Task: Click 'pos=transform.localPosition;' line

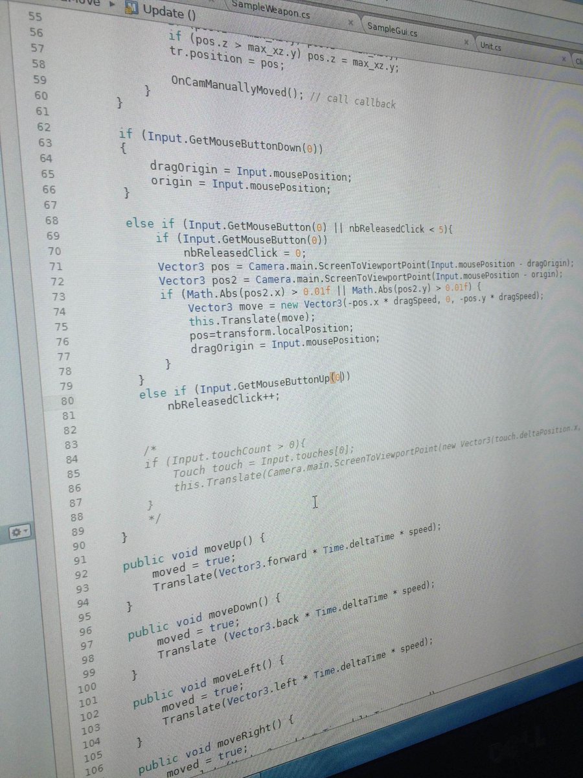Action: click(x=271, y=333)
